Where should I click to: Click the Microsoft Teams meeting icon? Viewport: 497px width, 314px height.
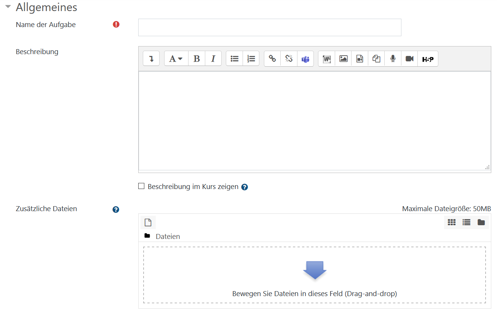point(305,59)
